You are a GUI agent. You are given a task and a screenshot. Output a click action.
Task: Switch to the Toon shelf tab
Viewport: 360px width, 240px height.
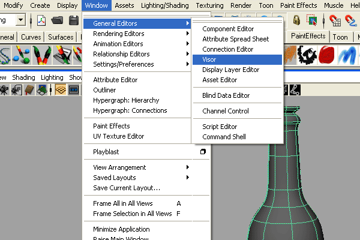(340, 37)
